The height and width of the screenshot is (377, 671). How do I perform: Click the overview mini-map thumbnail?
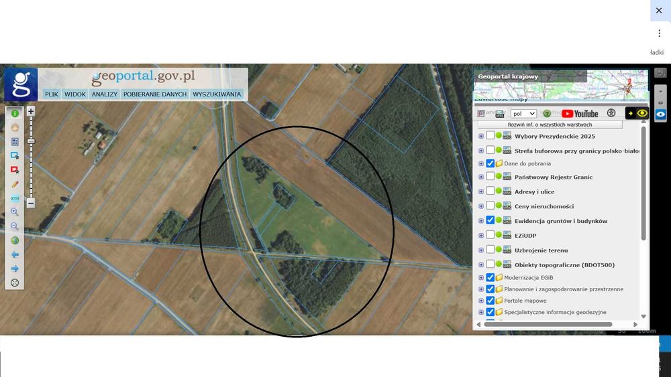pyautogui.click(x=560, y=85)
